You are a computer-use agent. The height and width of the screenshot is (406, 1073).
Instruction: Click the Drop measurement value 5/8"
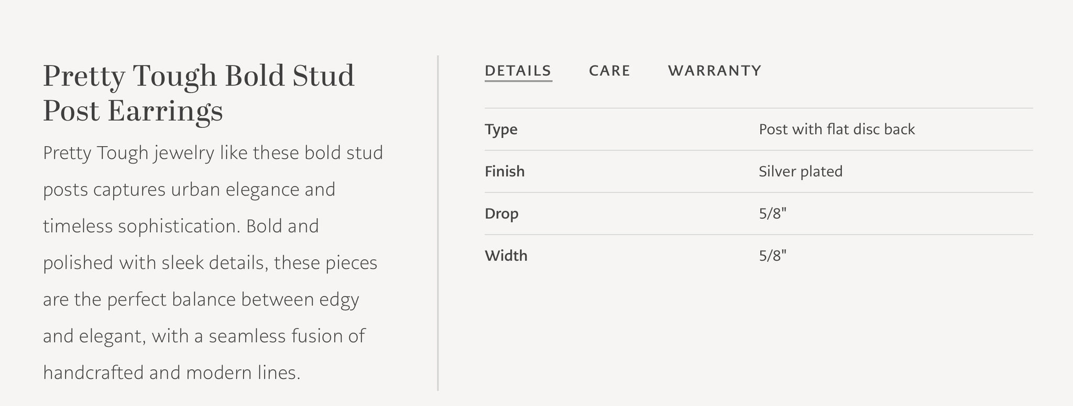[773, 214]
